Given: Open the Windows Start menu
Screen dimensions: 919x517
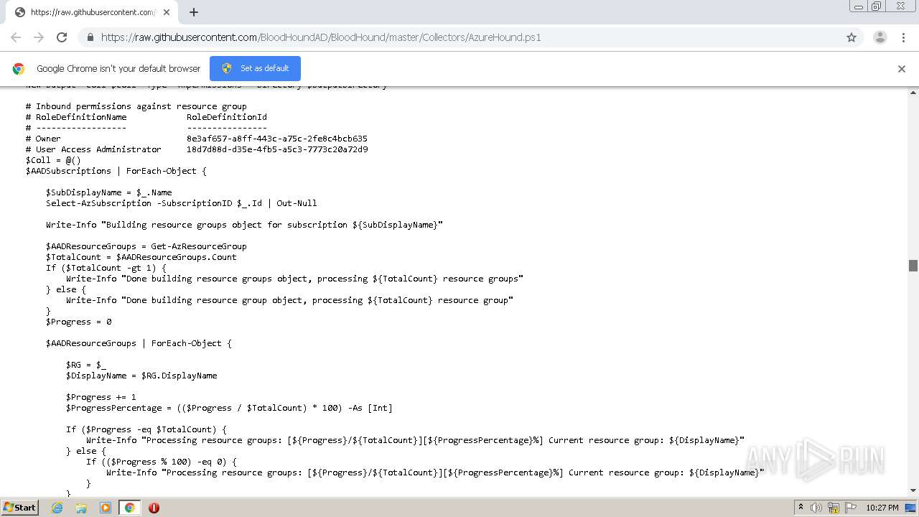Looking at the screenshot, I should click(20, 508).
